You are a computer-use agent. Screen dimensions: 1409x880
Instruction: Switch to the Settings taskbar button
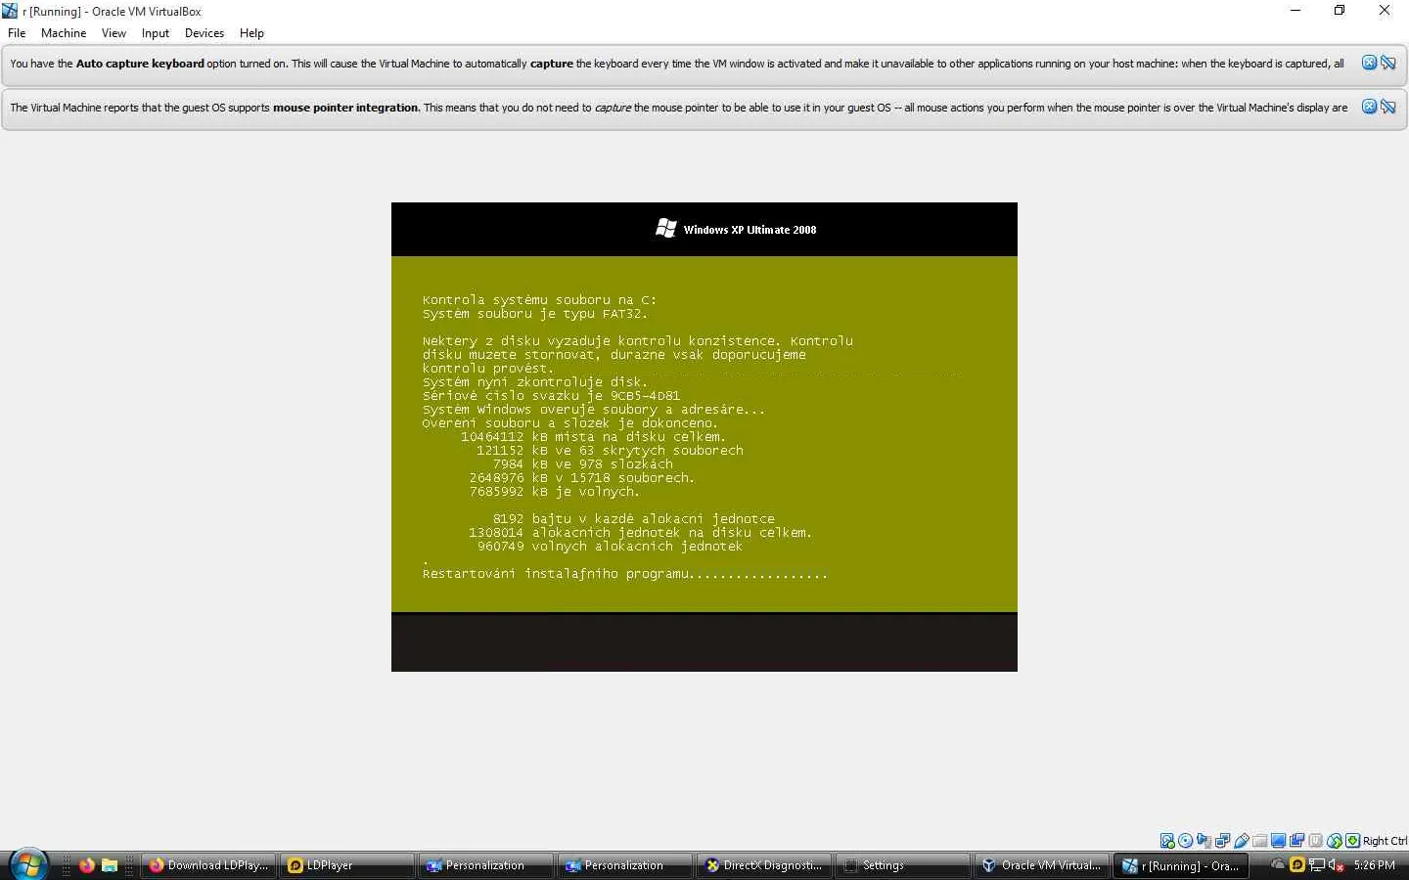(905, 865)
